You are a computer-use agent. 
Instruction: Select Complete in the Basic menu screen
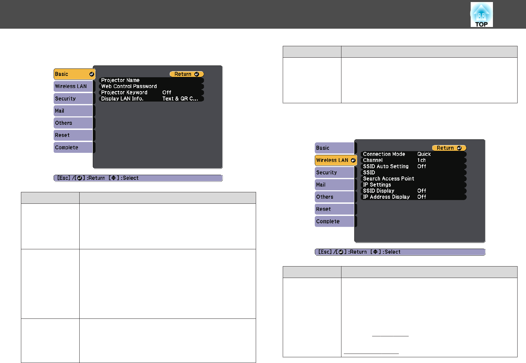tap(73, 148)
